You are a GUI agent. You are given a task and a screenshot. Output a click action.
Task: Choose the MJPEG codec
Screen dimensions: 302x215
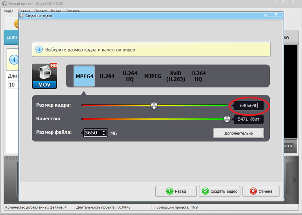tap(153, 76)
